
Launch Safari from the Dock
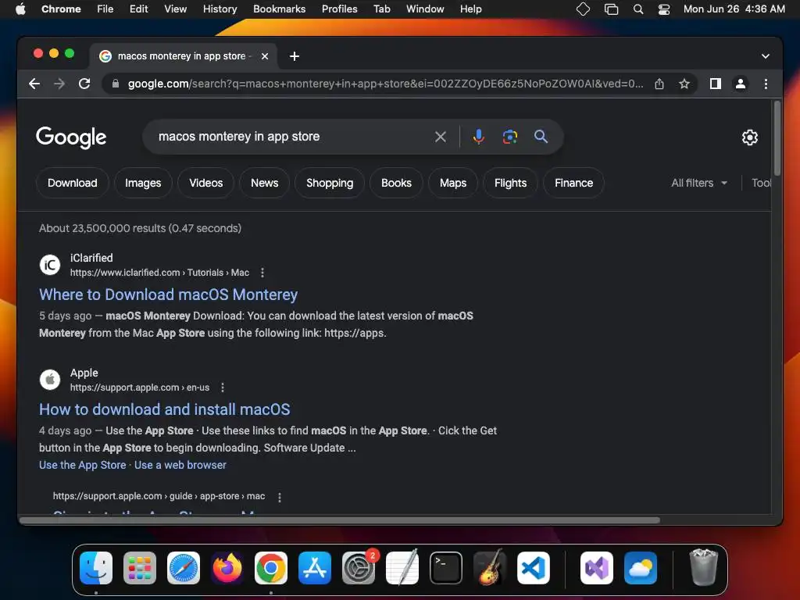click(x=184, y=568)
